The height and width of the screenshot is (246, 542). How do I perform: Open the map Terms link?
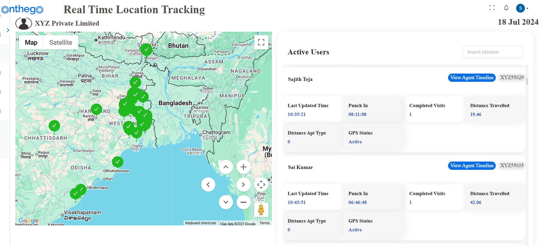[x=264, y=223]
